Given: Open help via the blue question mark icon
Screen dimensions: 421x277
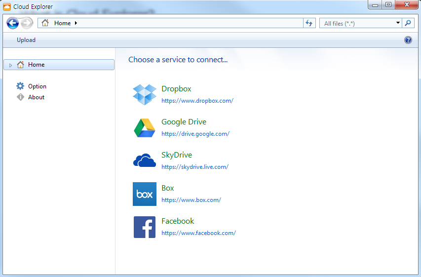Looking at the screenshot, I should coord(408,40).
